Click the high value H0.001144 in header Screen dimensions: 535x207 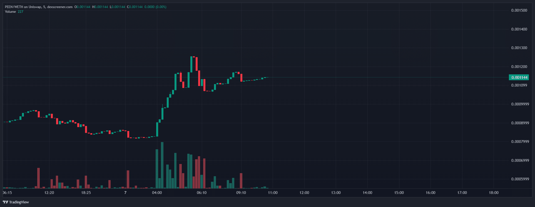click(x=100, y=7)
